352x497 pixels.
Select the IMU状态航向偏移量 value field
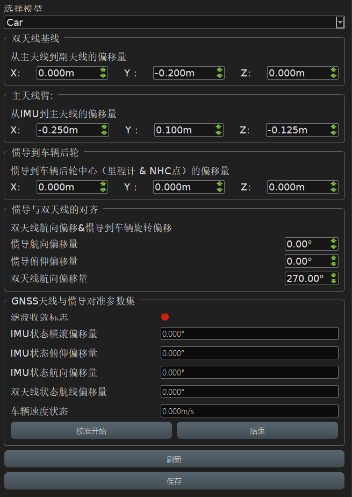click(249, 372)
